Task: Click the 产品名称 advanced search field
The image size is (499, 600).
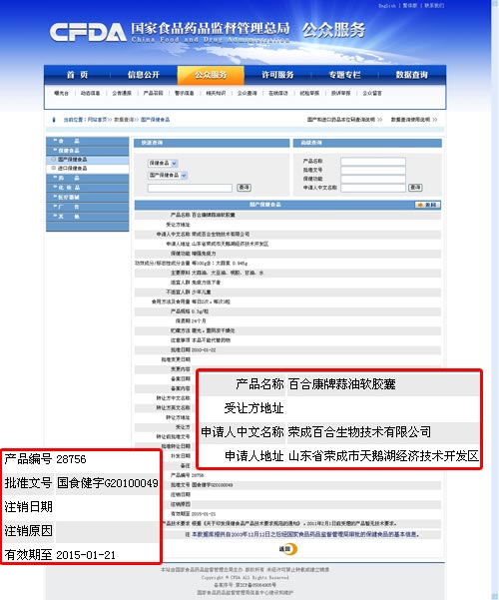Action: 373,161
